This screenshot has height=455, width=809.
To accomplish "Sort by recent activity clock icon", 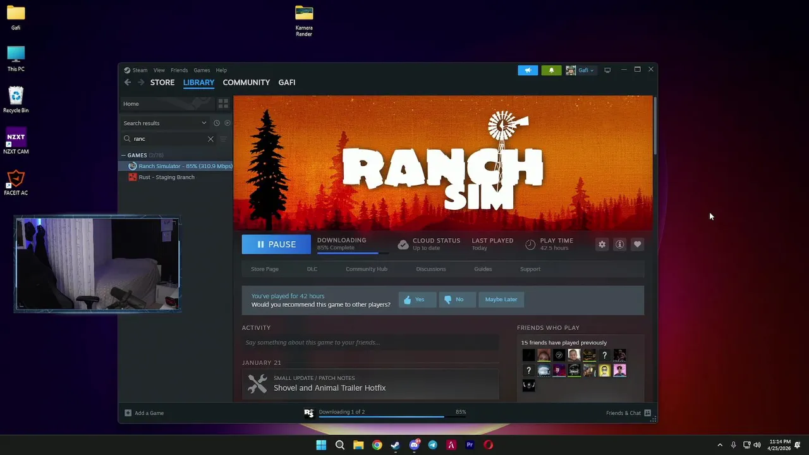I will pos(217,123).
